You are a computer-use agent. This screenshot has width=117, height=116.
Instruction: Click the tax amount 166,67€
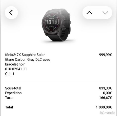[x=105, y=98]
